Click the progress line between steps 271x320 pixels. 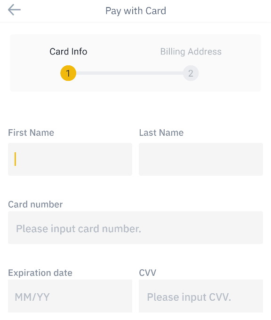pos(129,73)
